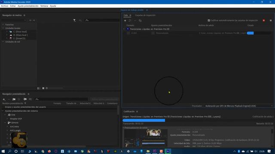Open the Ventana menu

[44, 6]
